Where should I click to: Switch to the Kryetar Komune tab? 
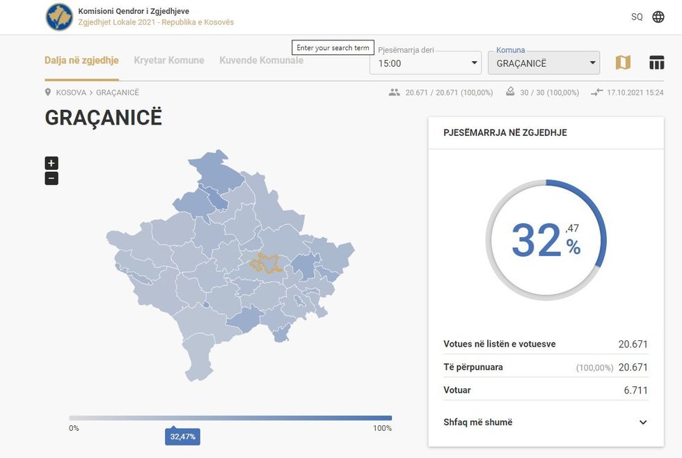coord(169,61)
